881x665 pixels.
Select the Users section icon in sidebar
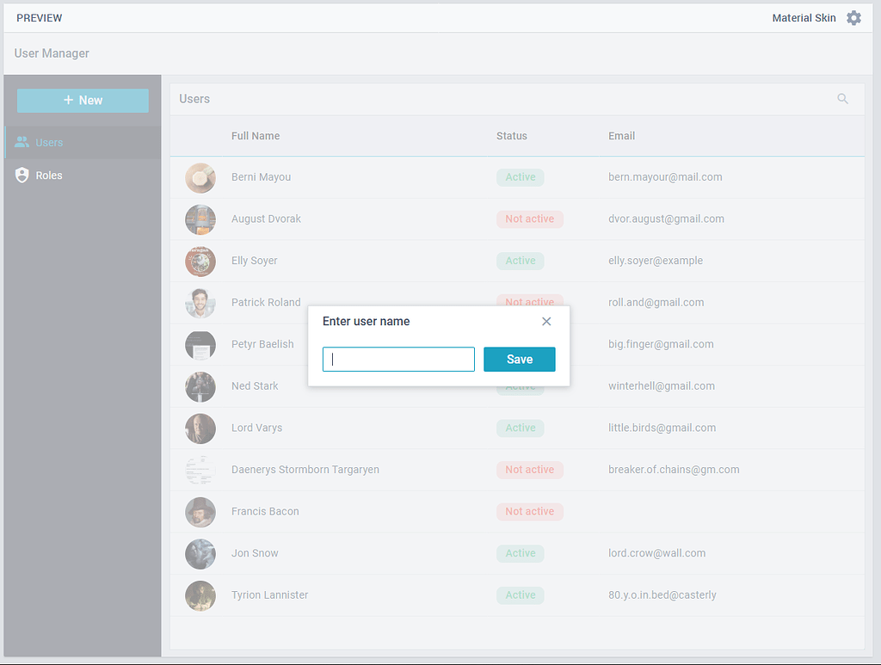(x=22, y=142)
